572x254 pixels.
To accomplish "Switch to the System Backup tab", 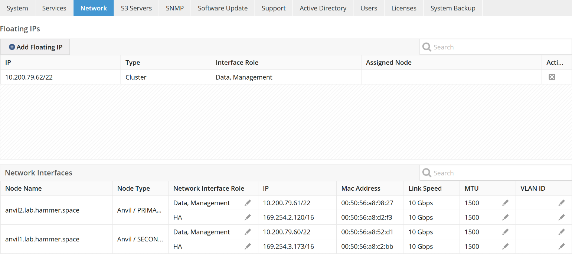I will (453, 8).
